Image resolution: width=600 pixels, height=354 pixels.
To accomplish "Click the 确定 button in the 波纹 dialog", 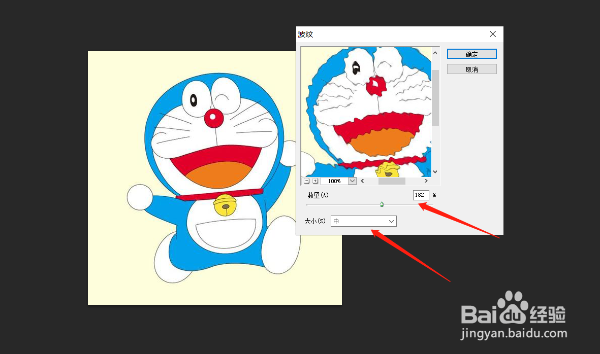I will click(x=471, y=54).
